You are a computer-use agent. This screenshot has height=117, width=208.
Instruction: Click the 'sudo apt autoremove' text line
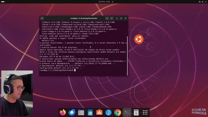(x=64, y=36)
